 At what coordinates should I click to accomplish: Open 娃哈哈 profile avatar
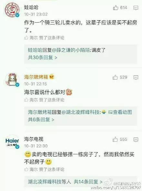coord(12,10)
